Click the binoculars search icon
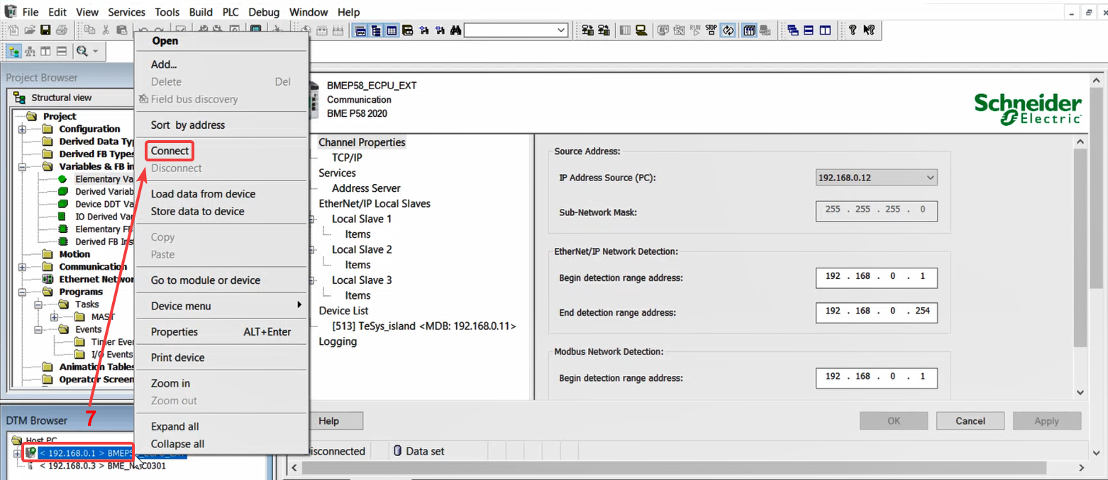The height and width of the screenshot is (480, 1108). click(x=456, y=30)
